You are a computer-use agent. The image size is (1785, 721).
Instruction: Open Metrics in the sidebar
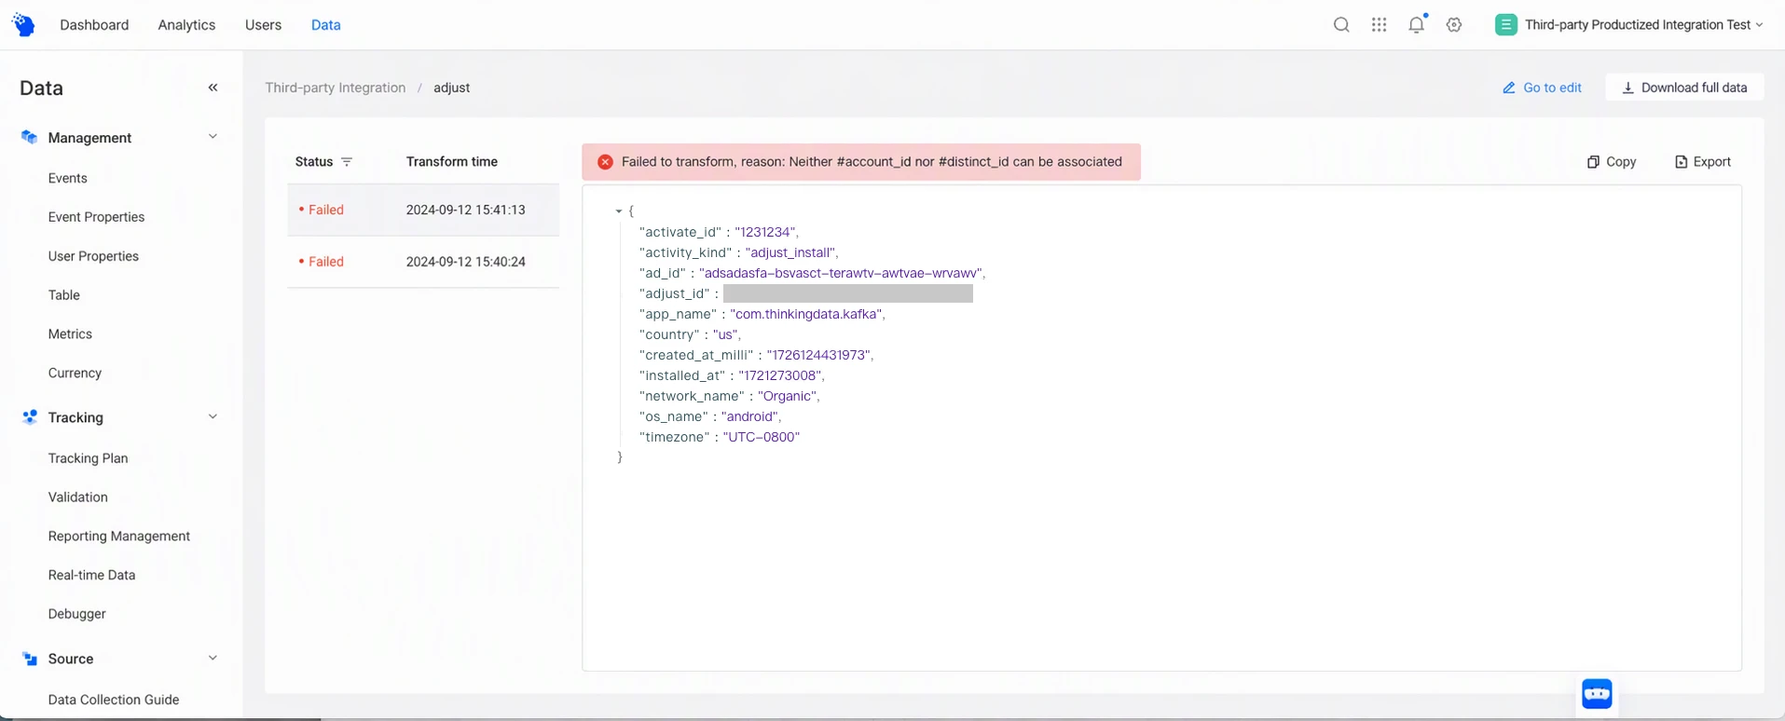coord(70,333)
